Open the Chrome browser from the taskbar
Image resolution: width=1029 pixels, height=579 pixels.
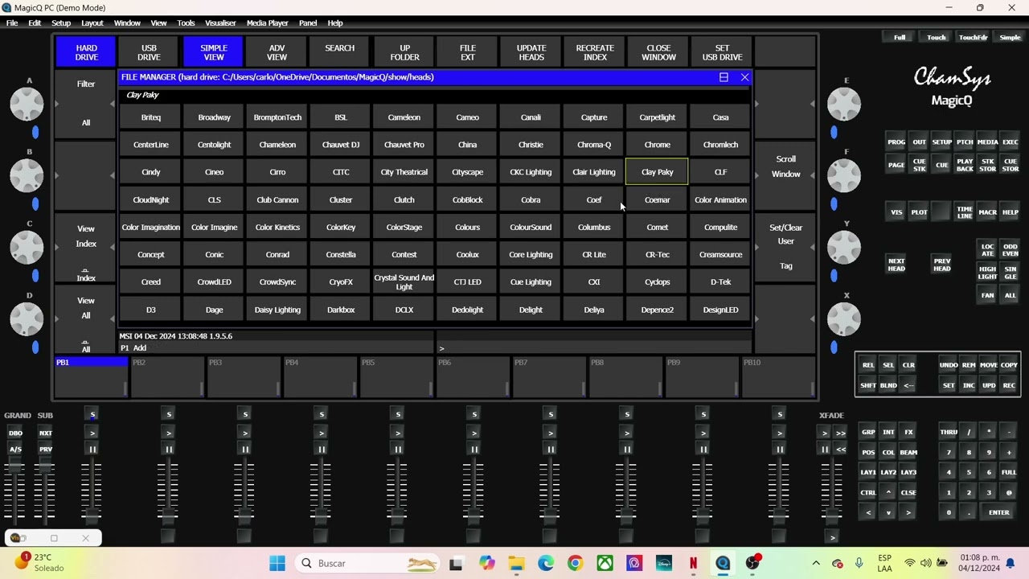pyautogui.click(x=575, y=563)
